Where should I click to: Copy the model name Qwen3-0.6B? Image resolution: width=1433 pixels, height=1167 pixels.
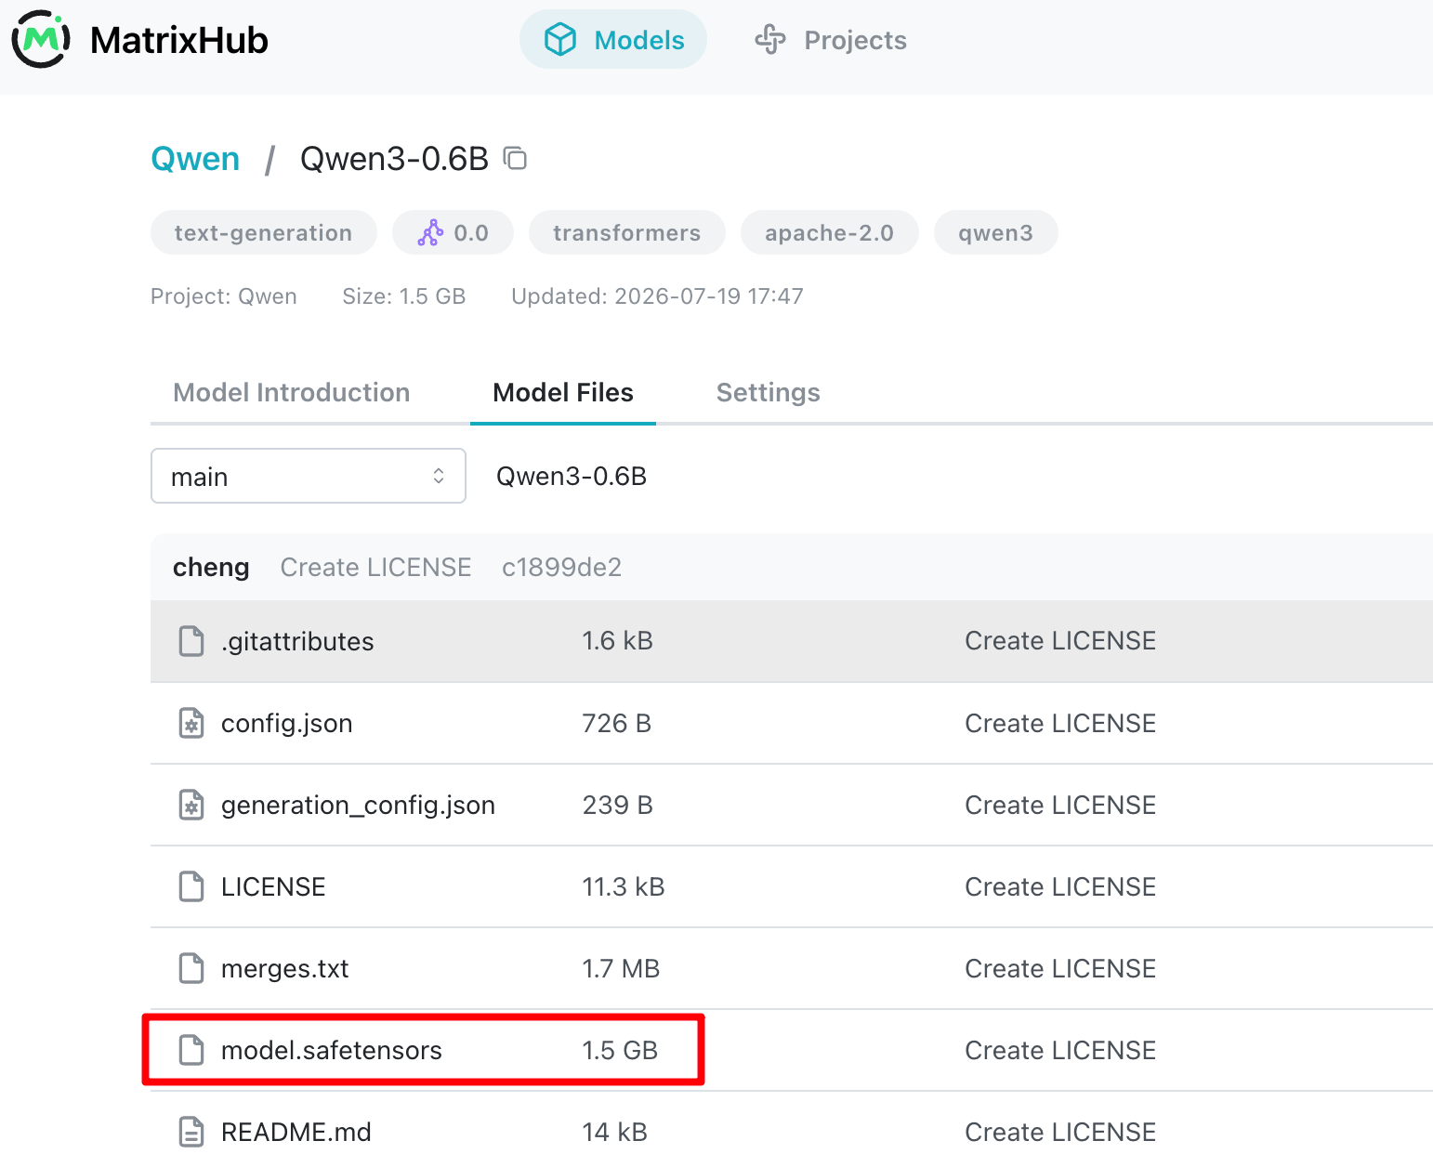coord(515,158)
